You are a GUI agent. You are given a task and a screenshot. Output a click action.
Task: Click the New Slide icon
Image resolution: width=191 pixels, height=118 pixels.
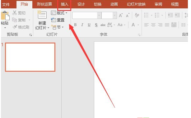tap(42, 15)
